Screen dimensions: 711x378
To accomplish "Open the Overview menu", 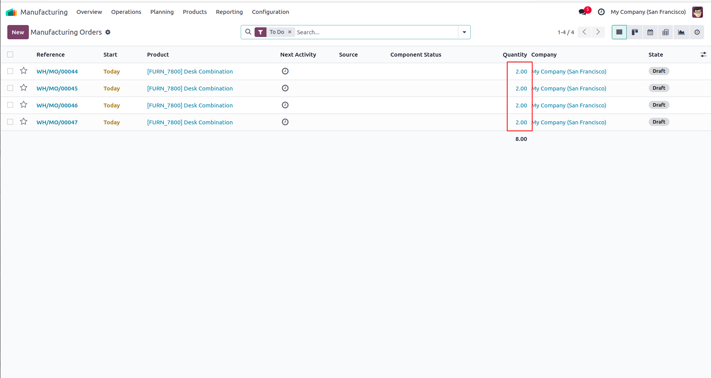I will [89, 12].
